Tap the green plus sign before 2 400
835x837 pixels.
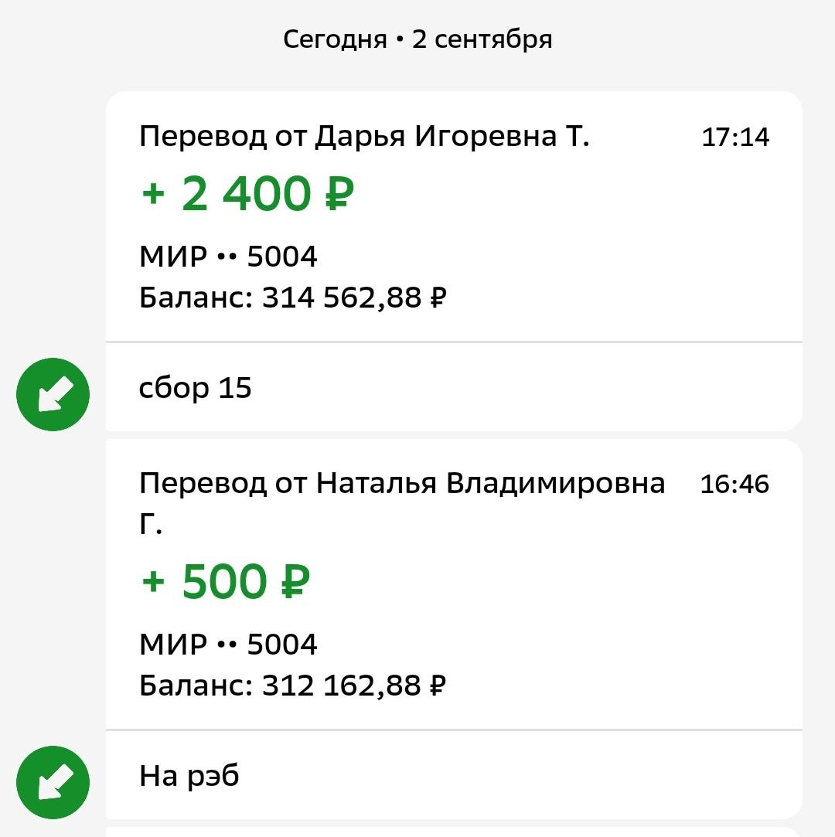coord(153,194)
